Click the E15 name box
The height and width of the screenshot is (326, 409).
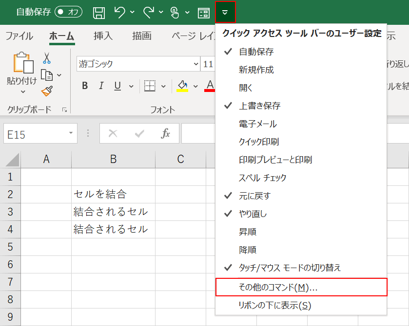34,133
